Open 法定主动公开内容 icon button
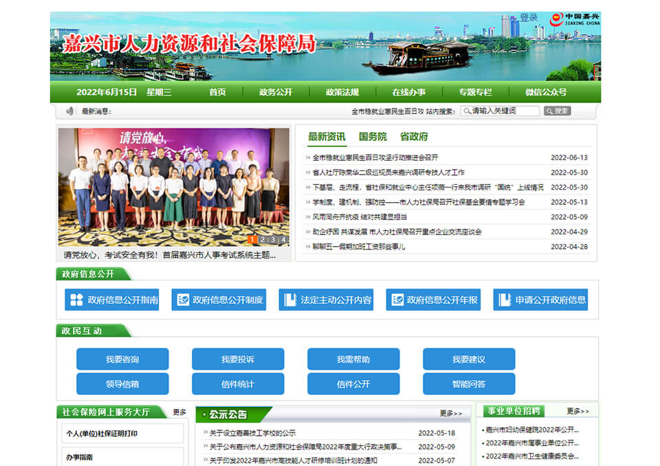The image size is (660, 466). (x=326, y=300)
